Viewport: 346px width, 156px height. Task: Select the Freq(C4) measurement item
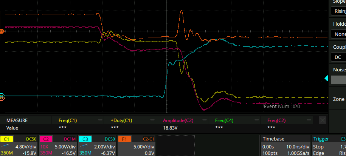coord(224,120)
